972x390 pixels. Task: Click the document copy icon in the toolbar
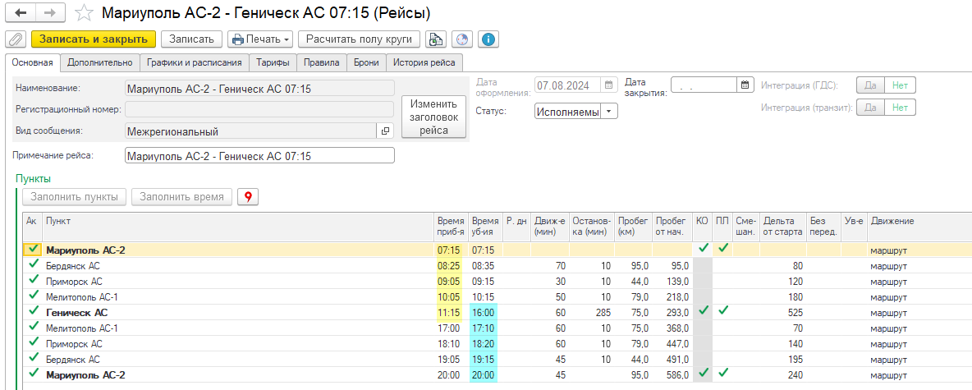tap(436, 39)
